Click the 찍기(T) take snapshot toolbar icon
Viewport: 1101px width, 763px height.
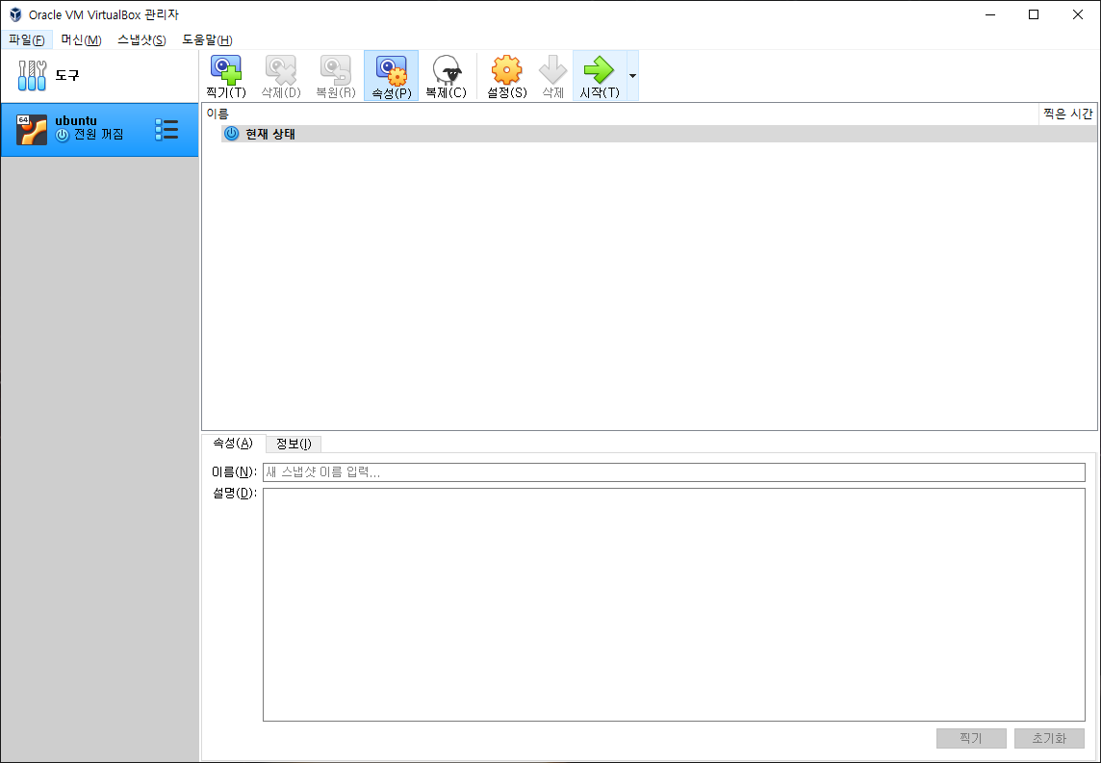point(226,76)
